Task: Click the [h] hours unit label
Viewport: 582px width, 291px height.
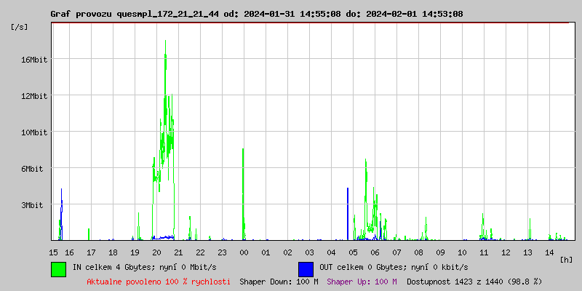Action: 566,259
